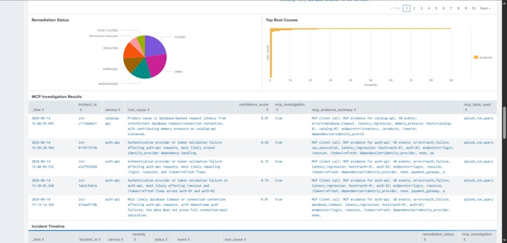Click MCP Investigation Results panel title
This screenshot has height=243, width=507.
click(x=57, y=97)
